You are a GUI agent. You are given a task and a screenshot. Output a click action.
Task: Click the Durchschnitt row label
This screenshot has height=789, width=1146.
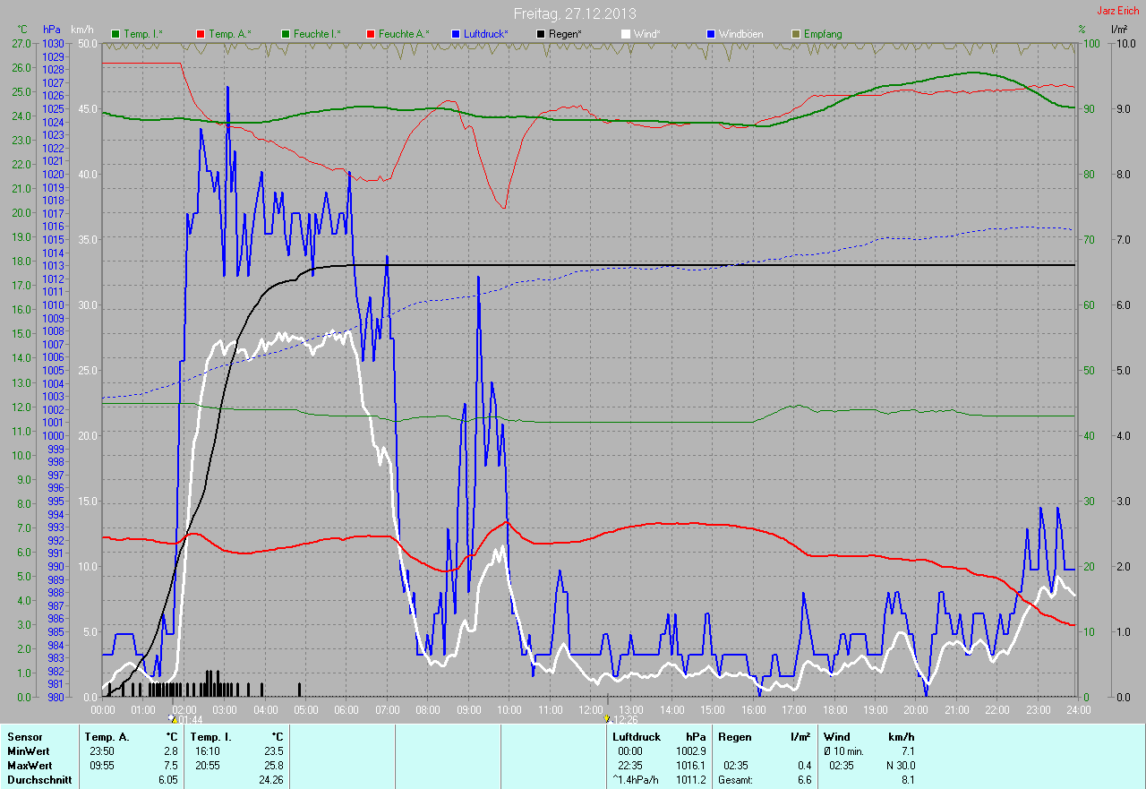39,780
